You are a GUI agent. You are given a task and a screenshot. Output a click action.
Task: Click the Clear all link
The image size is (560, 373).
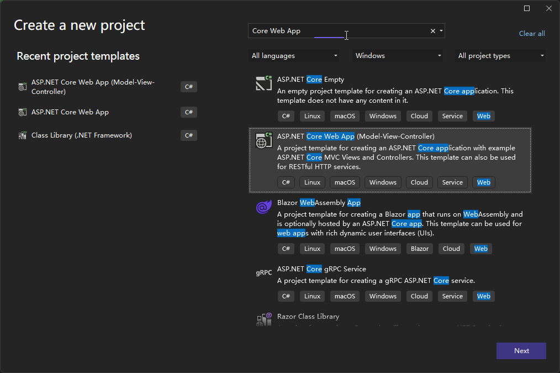click(532, 34)
